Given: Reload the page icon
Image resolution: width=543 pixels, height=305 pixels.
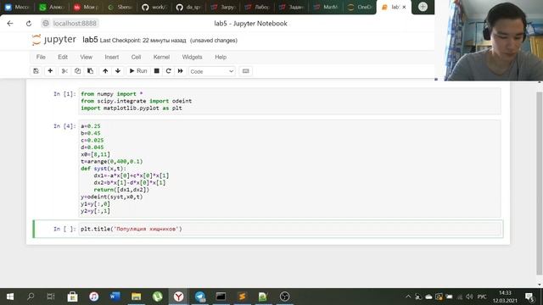Looking at the screenshot, I should click(x=29, y=23).
